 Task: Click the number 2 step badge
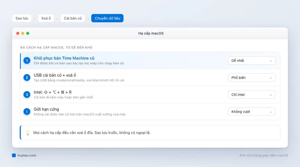pos(27,78)
